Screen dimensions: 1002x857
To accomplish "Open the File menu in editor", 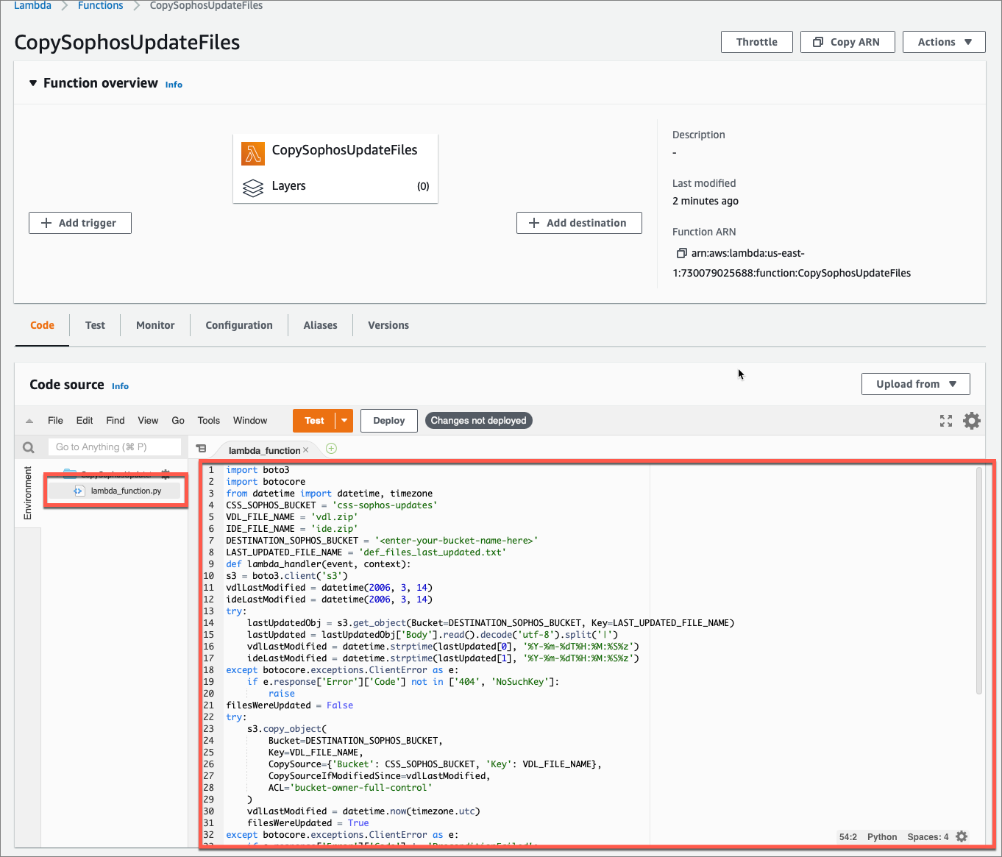I will [x=55, y=421].
